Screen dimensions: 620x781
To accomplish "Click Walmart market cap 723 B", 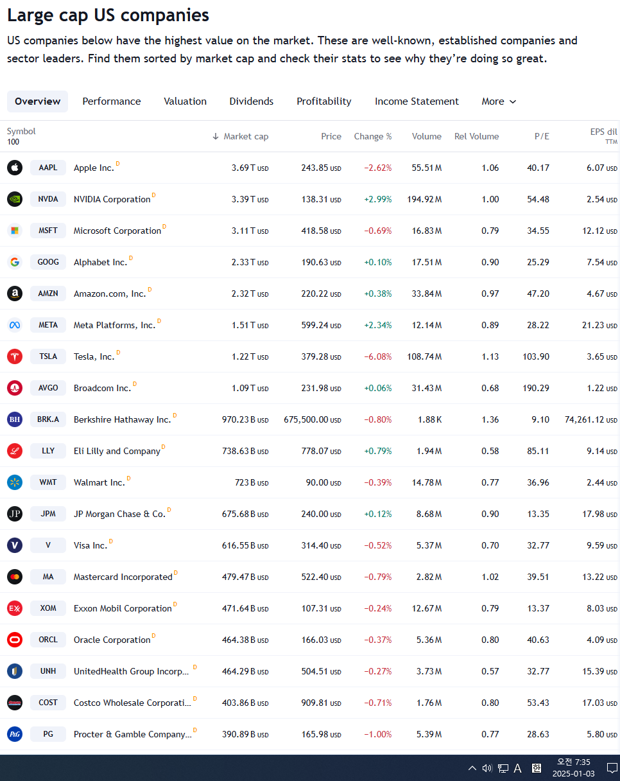I will coord(252,482).
